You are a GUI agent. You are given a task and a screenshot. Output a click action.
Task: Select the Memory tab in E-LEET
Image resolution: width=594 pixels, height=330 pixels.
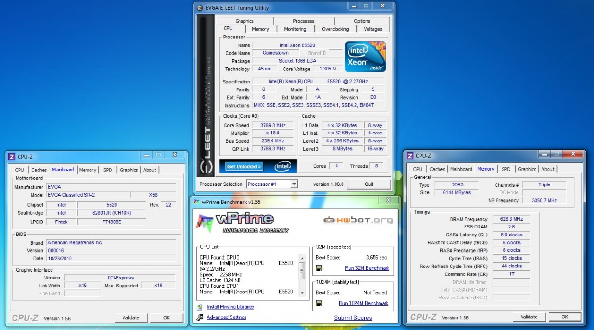(x=260, y=29)
